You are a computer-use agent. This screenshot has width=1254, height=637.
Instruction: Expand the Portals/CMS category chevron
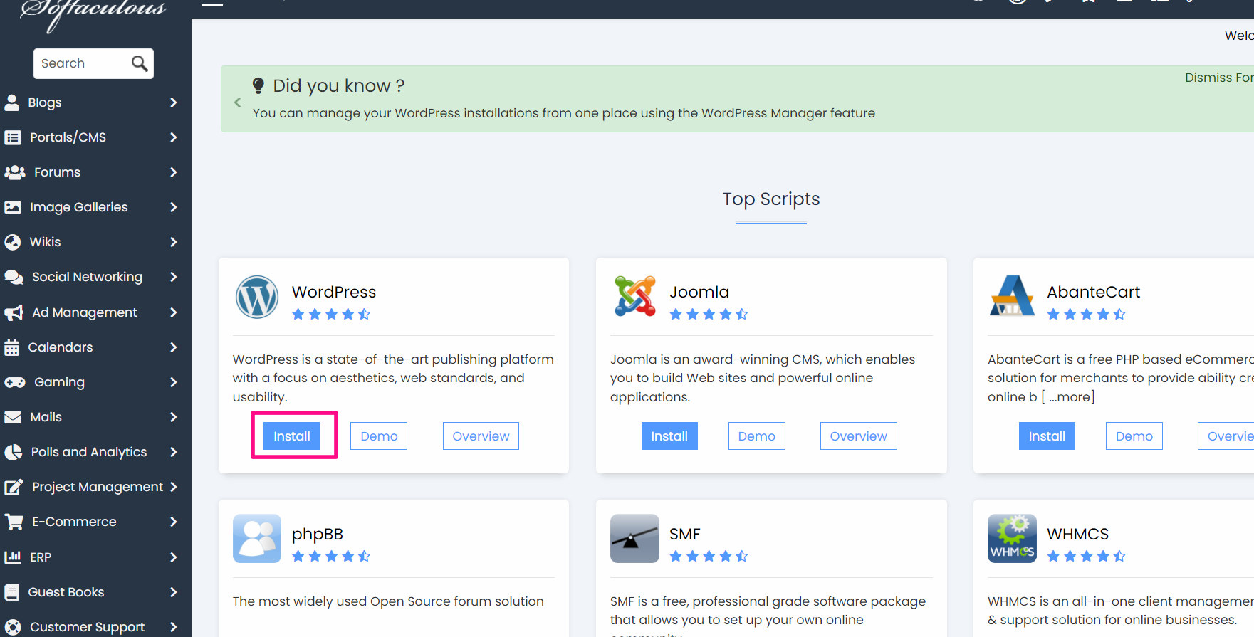pyautogui.click(x=174, y=137)
